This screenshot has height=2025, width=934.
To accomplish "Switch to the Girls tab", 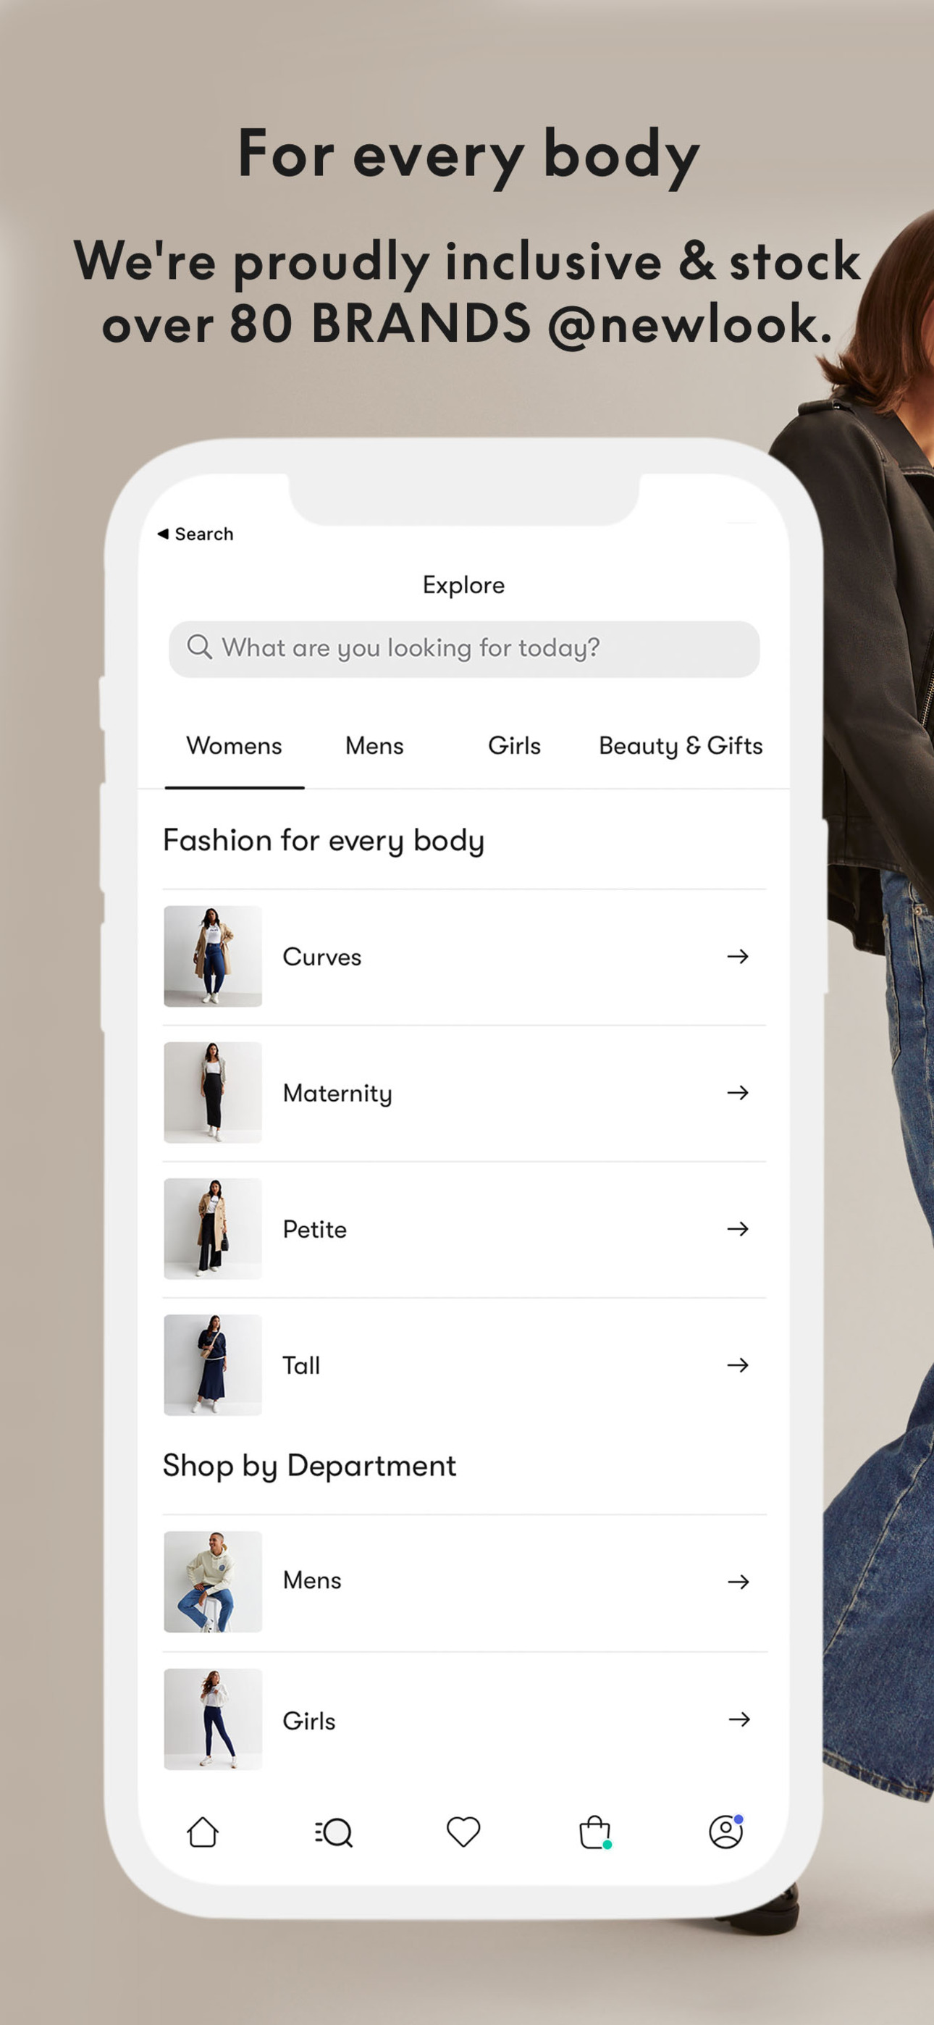I will [x=514, y=745].
